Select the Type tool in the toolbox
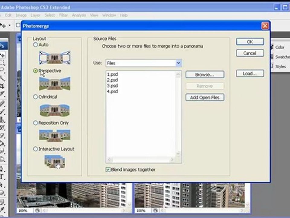The height and width of the screenshot is (218, 290). pyautogui.click(x=2, y=176)
